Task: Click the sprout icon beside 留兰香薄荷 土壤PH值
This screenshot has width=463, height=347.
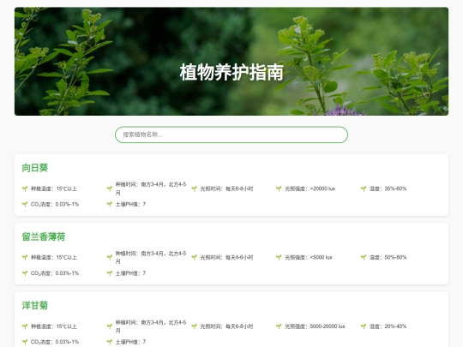Action: coord(110,273)
